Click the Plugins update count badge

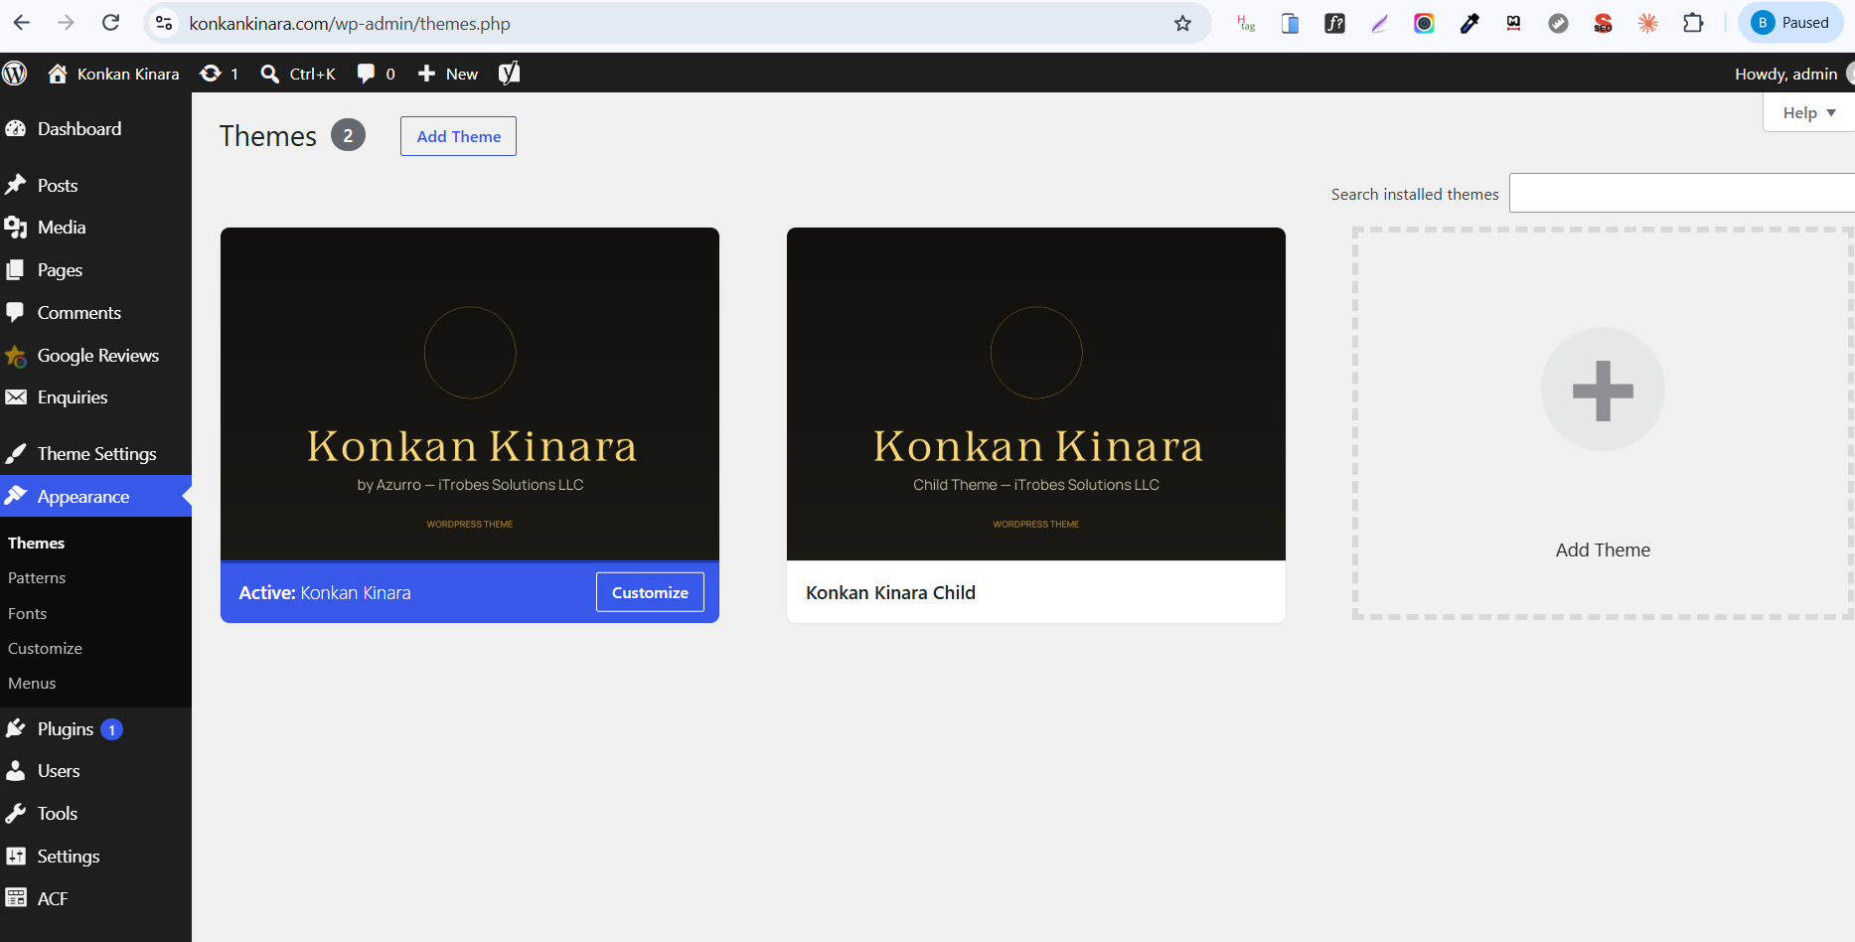[112, 729]
